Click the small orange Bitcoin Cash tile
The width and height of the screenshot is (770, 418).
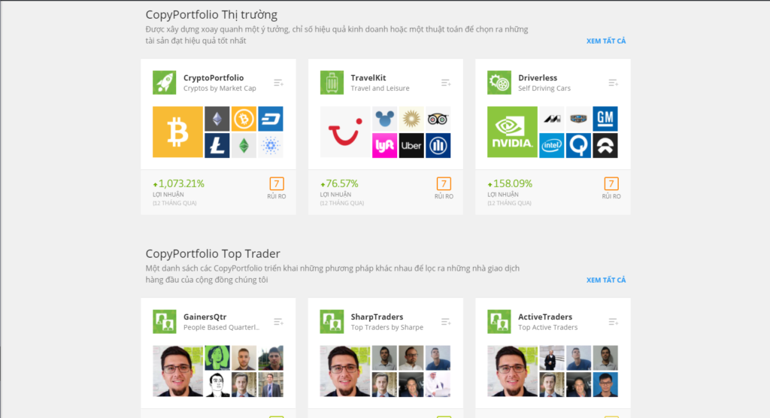click(244, 119)
